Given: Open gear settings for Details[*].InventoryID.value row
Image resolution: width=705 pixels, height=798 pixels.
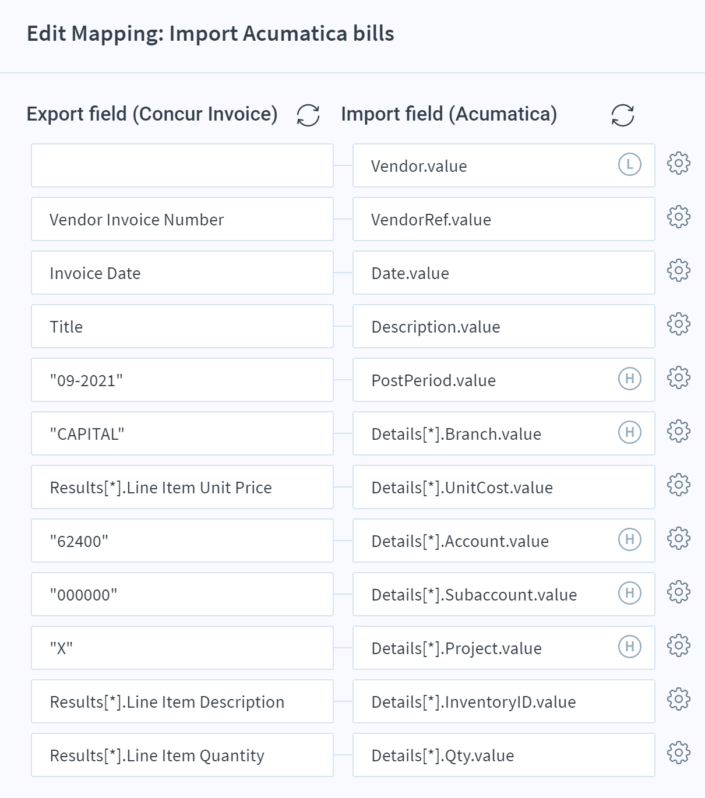Looking at the screenshot, I should 679,700.
